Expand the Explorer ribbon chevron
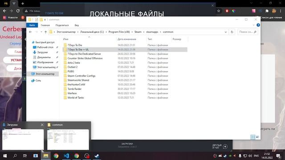 254,25
